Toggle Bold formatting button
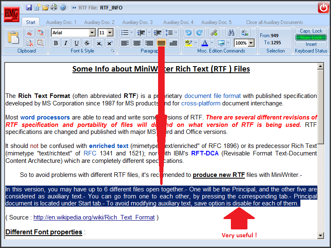 56,43
